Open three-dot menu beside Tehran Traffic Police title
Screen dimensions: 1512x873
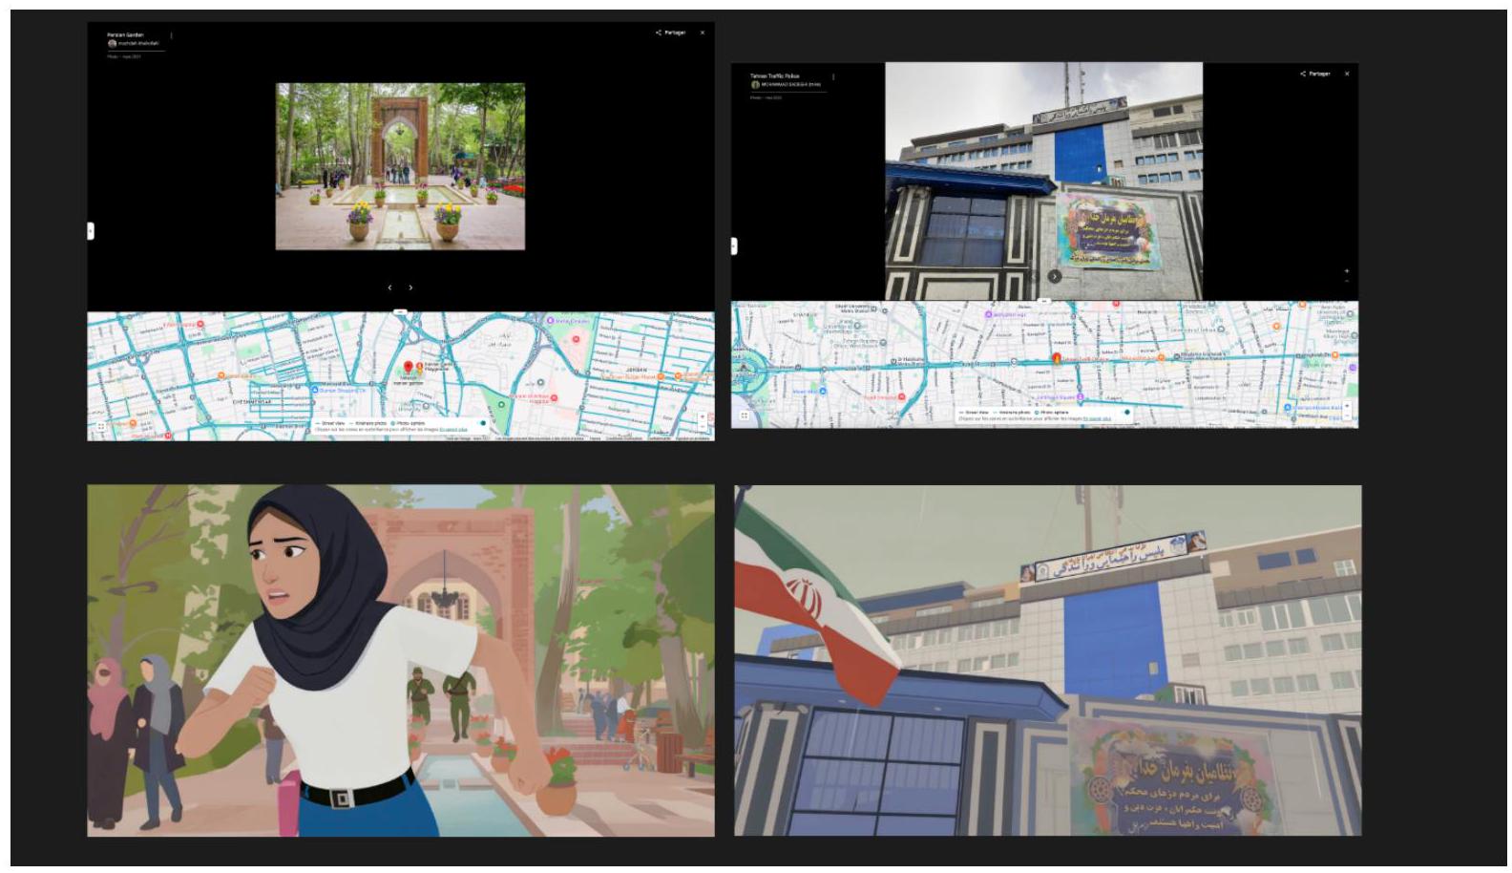pyautogui.click(x=833, y=76)
